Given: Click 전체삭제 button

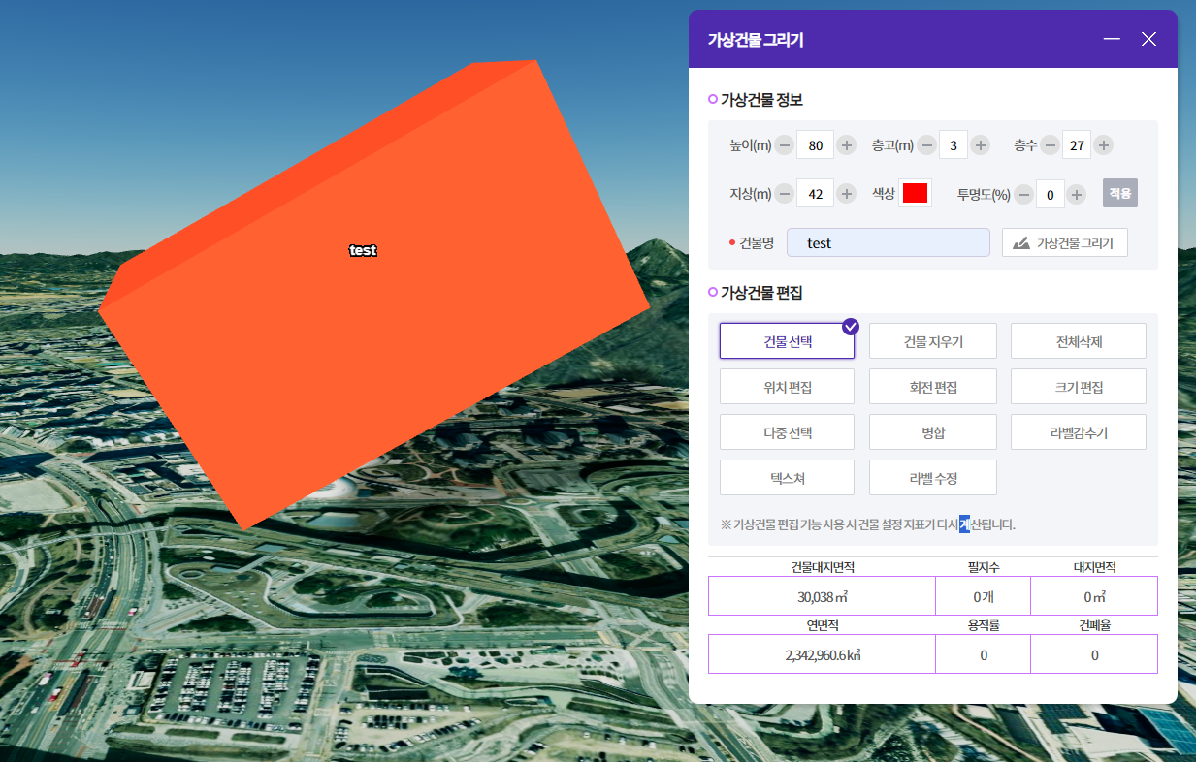Looking at the screenshot, I should tap(1079, 341).
